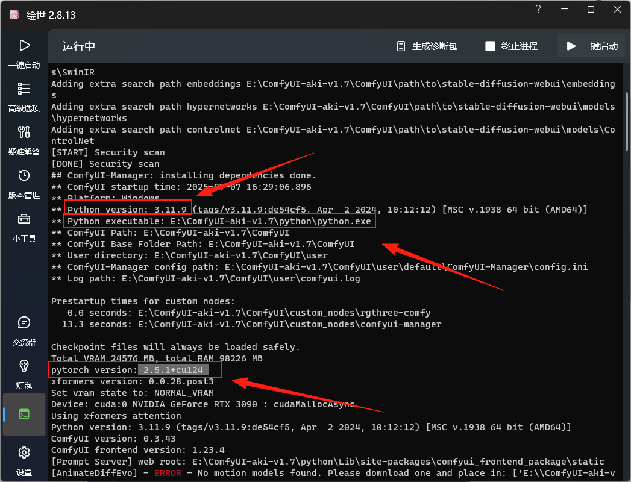This screenshot has width=631, height=482.
Task: Click 终止进程 to stop the process
Action: 512,46
